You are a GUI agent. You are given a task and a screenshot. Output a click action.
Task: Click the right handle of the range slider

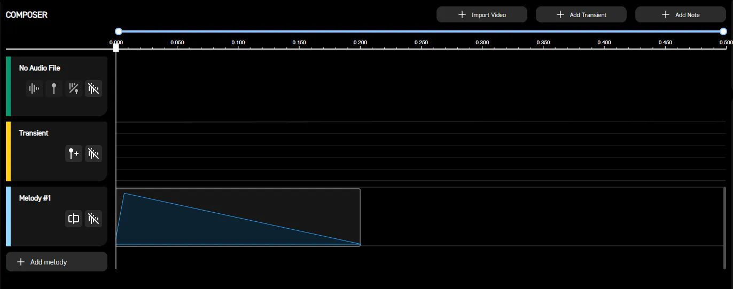(724, 31)
